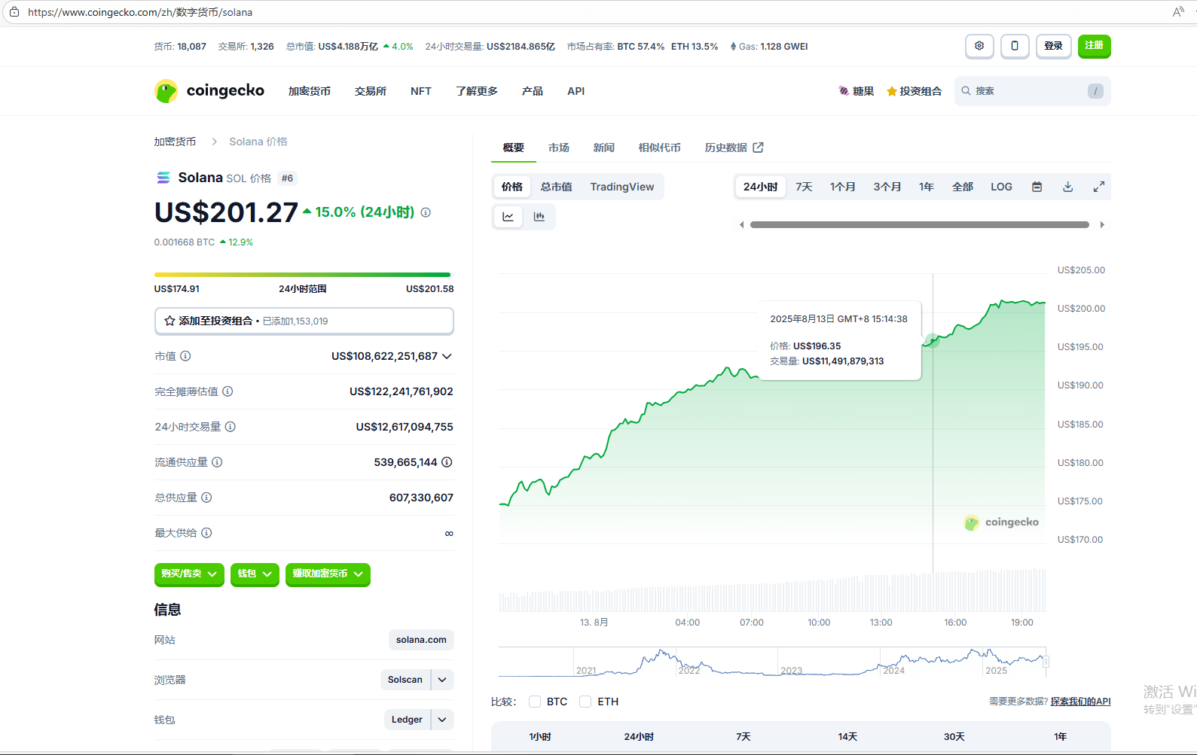The height and width of the screenshot is (755, 1197).
Task: Click info icon beside 流通供应量 label
Action: tap(217, 462)
